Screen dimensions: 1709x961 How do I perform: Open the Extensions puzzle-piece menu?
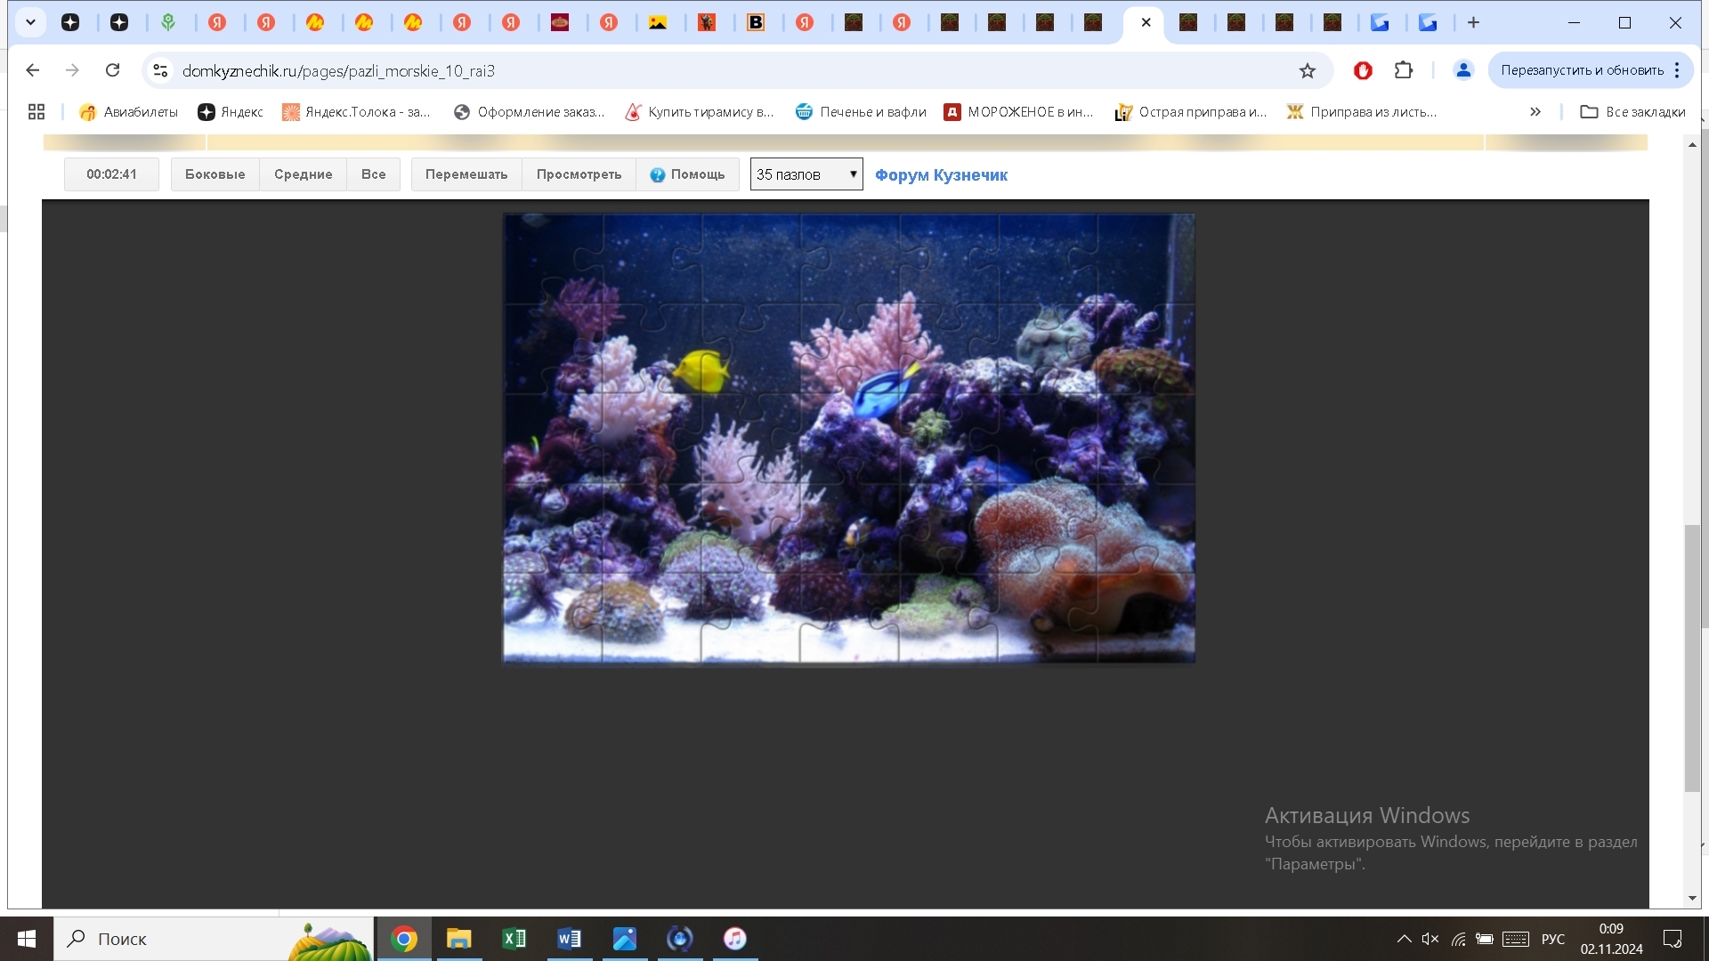(x=1404, y=70)
